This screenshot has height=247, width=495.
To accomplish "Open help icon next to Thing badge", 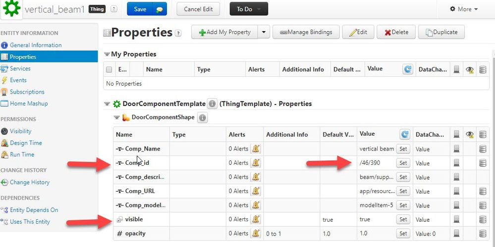I will click(x=113, y=9).
